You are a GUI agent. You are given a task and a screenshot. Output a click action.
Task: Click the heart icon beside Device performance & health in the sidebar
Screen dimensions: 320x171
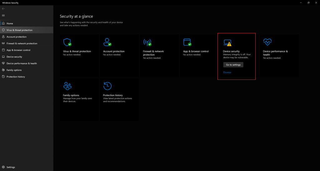(x=3, y=63)
